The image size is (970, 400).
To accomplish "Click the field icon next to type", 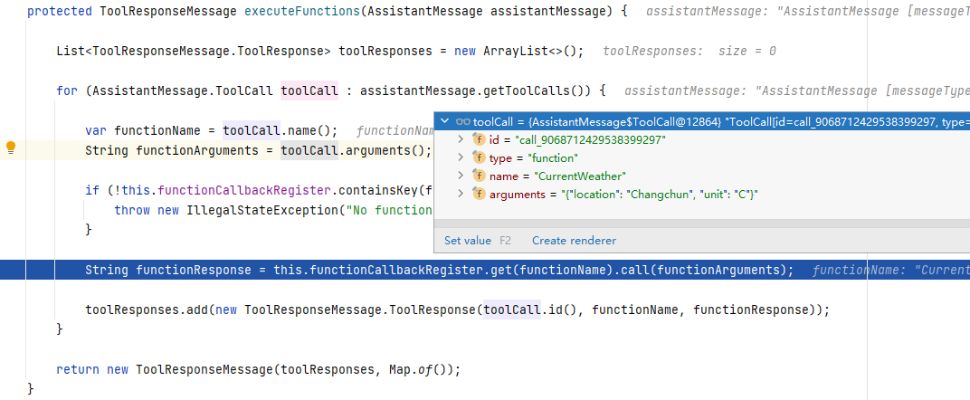I will point(479,157).
